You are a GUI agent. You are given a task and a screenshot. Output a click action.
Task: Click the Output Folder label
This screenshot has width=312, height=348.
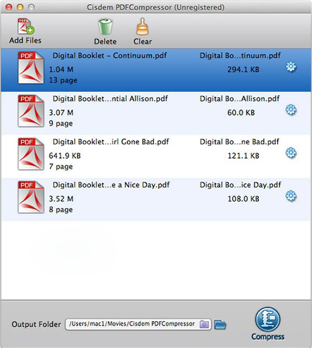click(x=36, y=324)
